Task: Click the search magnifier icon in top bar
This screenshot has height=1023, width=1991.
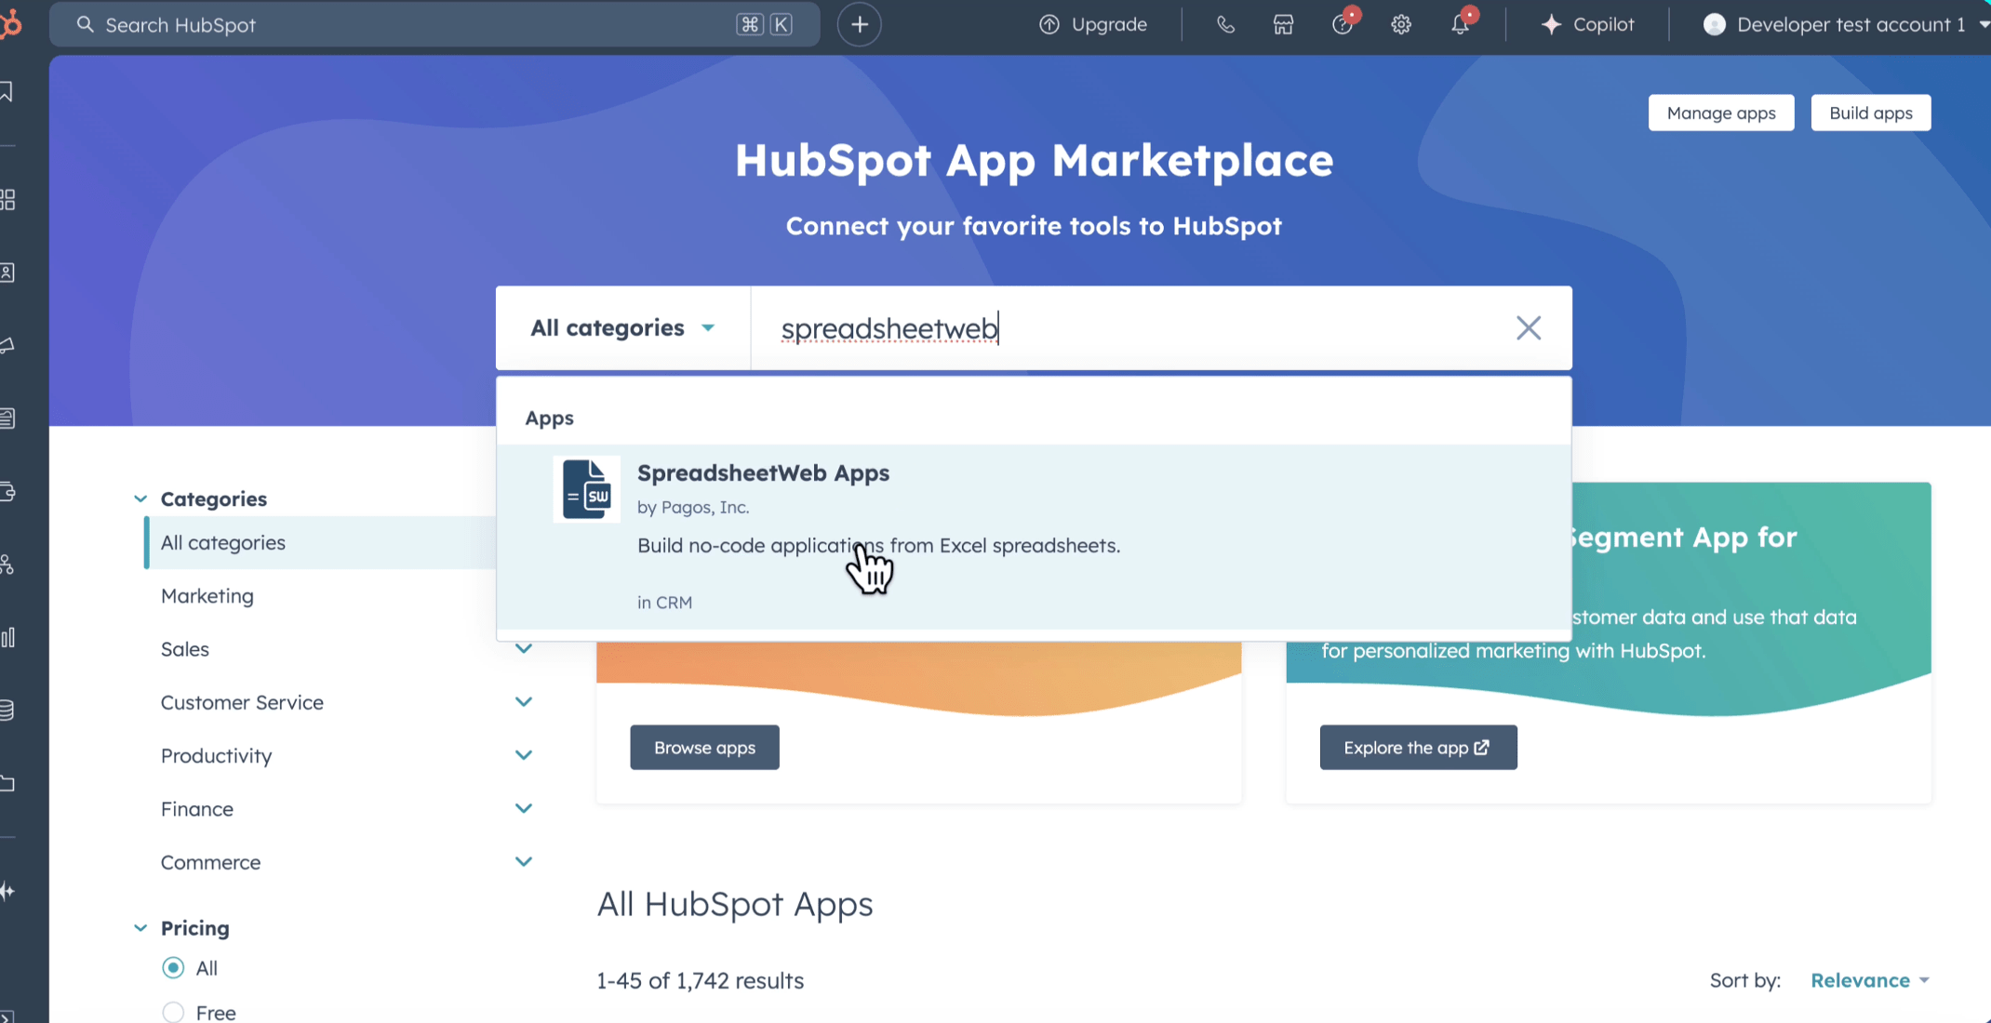Action: [x=85, y=24]
